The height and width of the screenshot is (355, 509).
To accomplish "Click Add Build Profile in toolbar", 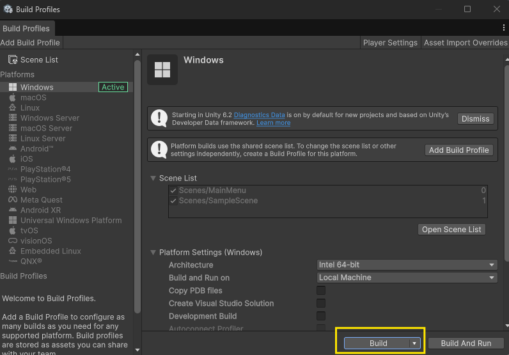I will pyautogui.click(x=30, y=43).
